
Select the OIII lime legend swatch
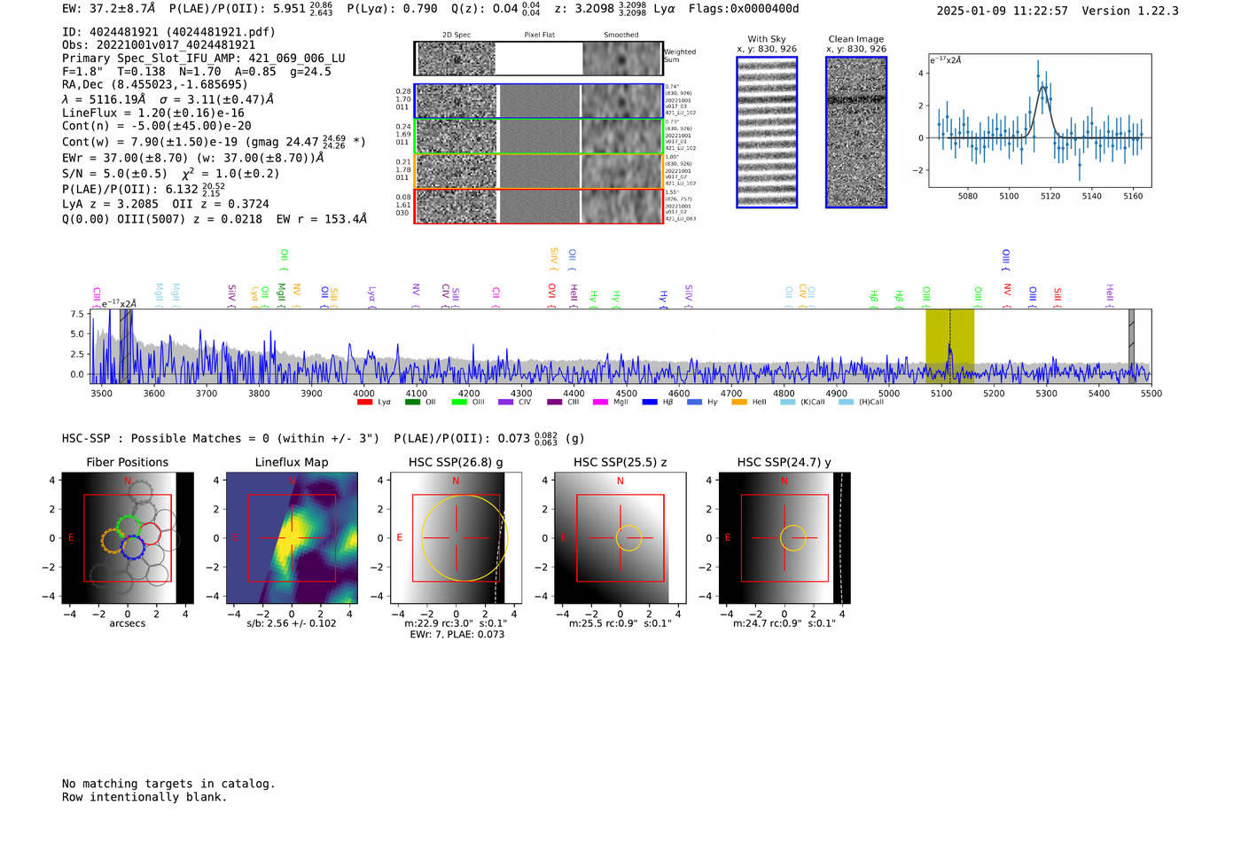[x=459, y=402]
